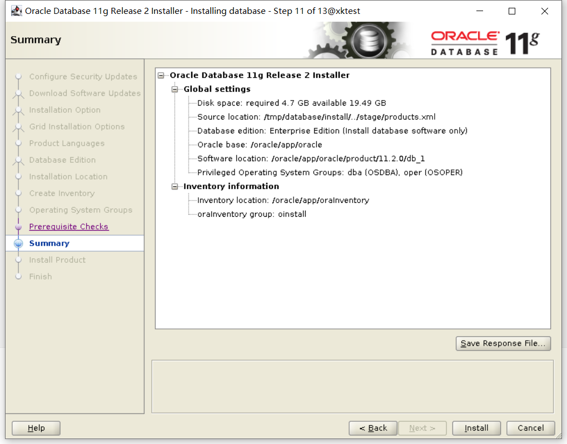The image size is (567, 444).
Task: Select the Oracle base row
Action: 260,144
